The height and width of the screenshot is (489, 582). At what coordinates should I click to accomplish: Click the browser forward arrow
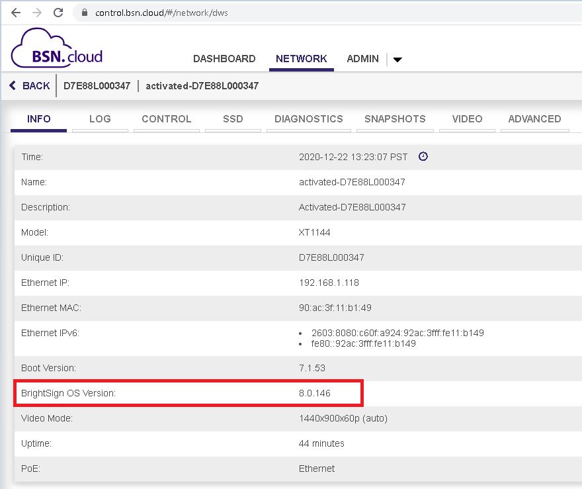coord(37,13)
